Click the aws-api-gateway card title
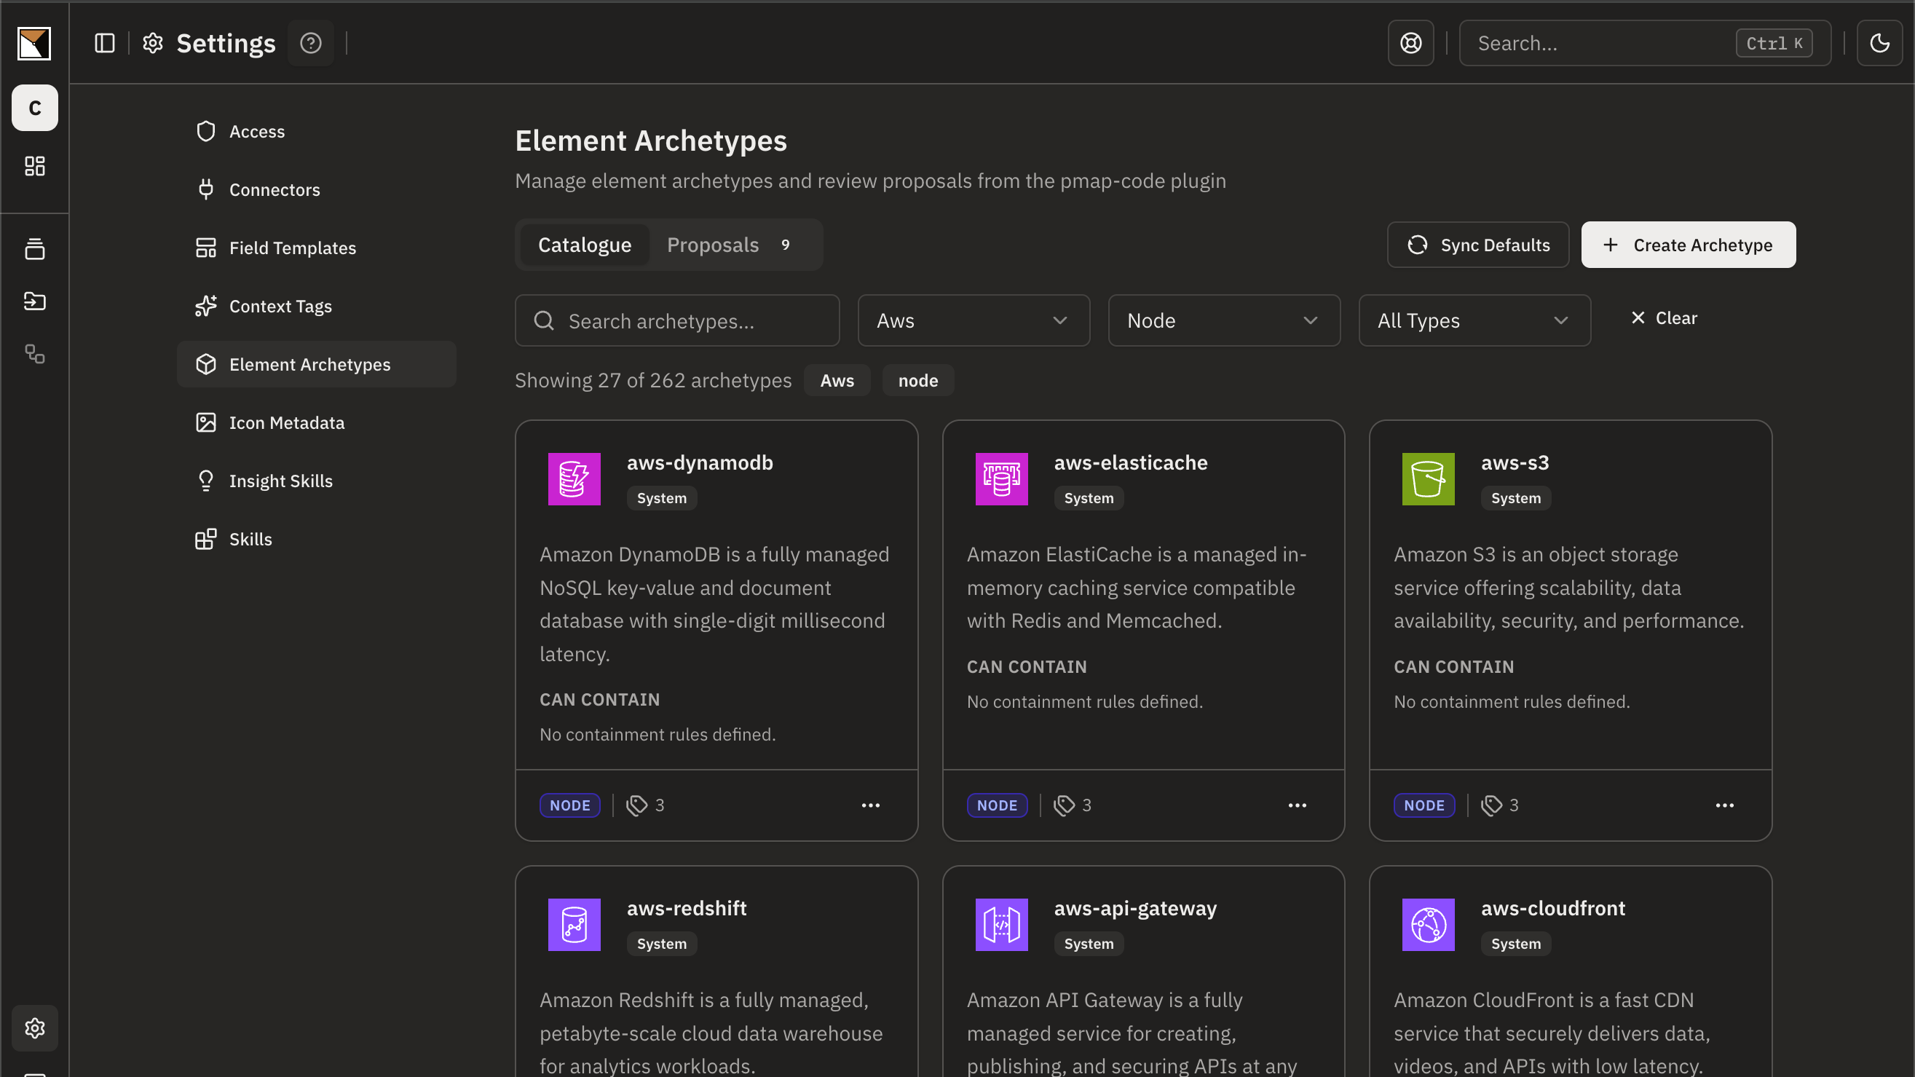1915x1077 pixels. 1134,907
